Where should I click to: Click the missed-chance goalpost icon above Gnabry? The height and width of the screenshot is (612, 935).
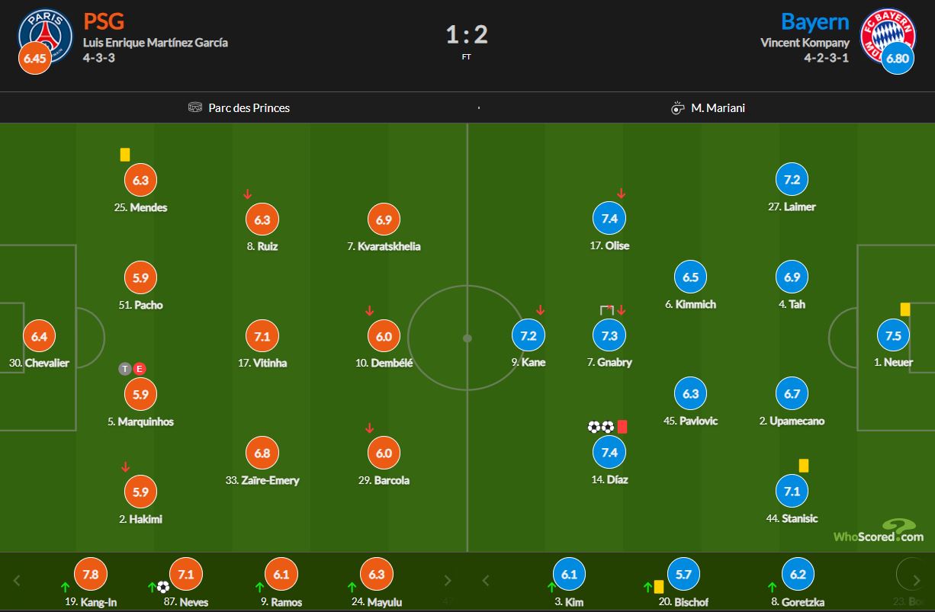point(607,310)
